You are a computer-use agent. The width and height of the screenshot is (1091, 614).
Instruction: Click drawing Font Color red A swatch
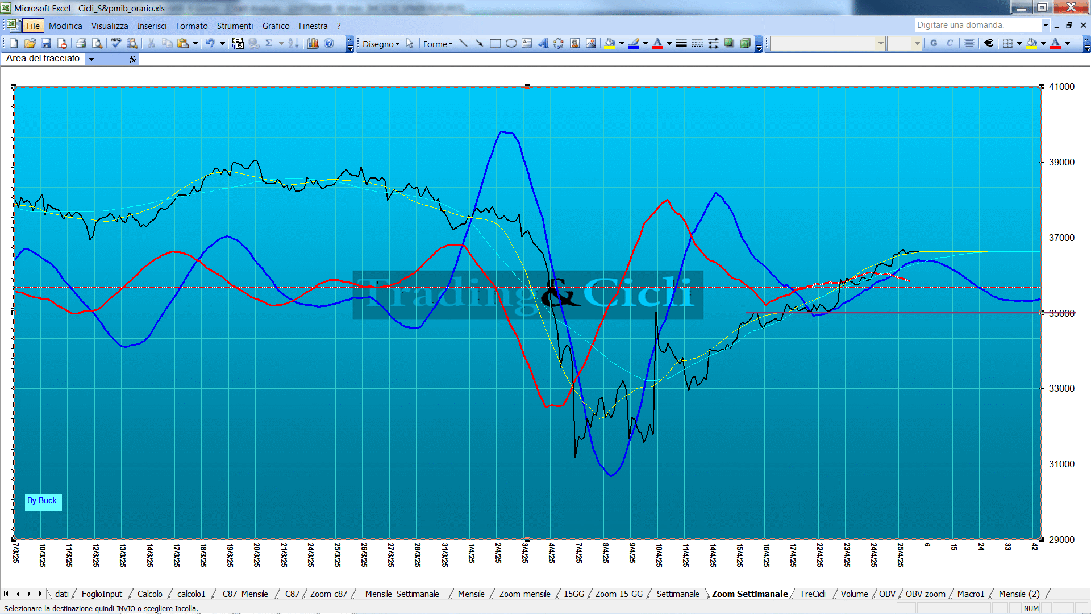click(657, 43)
